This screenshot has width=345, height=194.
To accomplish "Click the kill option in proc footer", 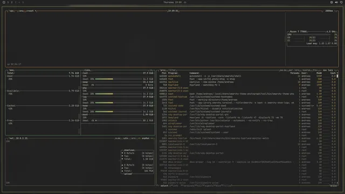I will pos(200,186).
